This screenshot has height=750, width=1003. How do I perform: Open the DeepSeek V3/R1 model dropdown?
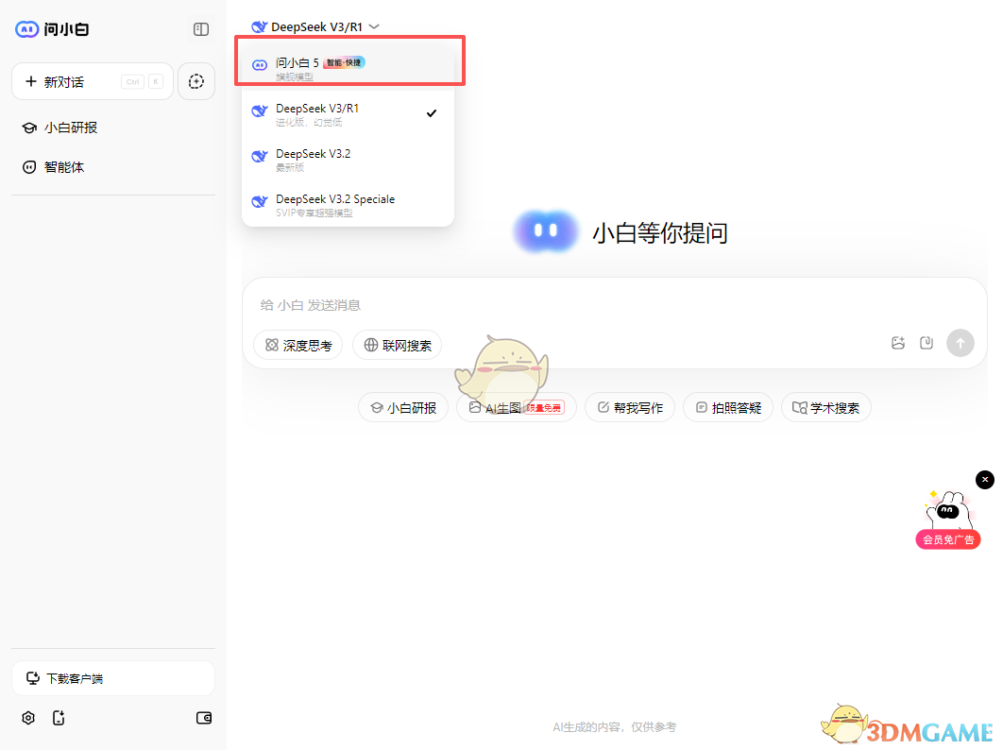click(x=314, y=26)
